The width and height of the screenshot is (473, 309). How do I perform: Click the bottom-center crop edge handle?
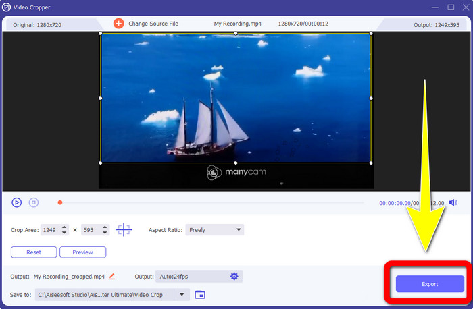click(x=236, y=163)
